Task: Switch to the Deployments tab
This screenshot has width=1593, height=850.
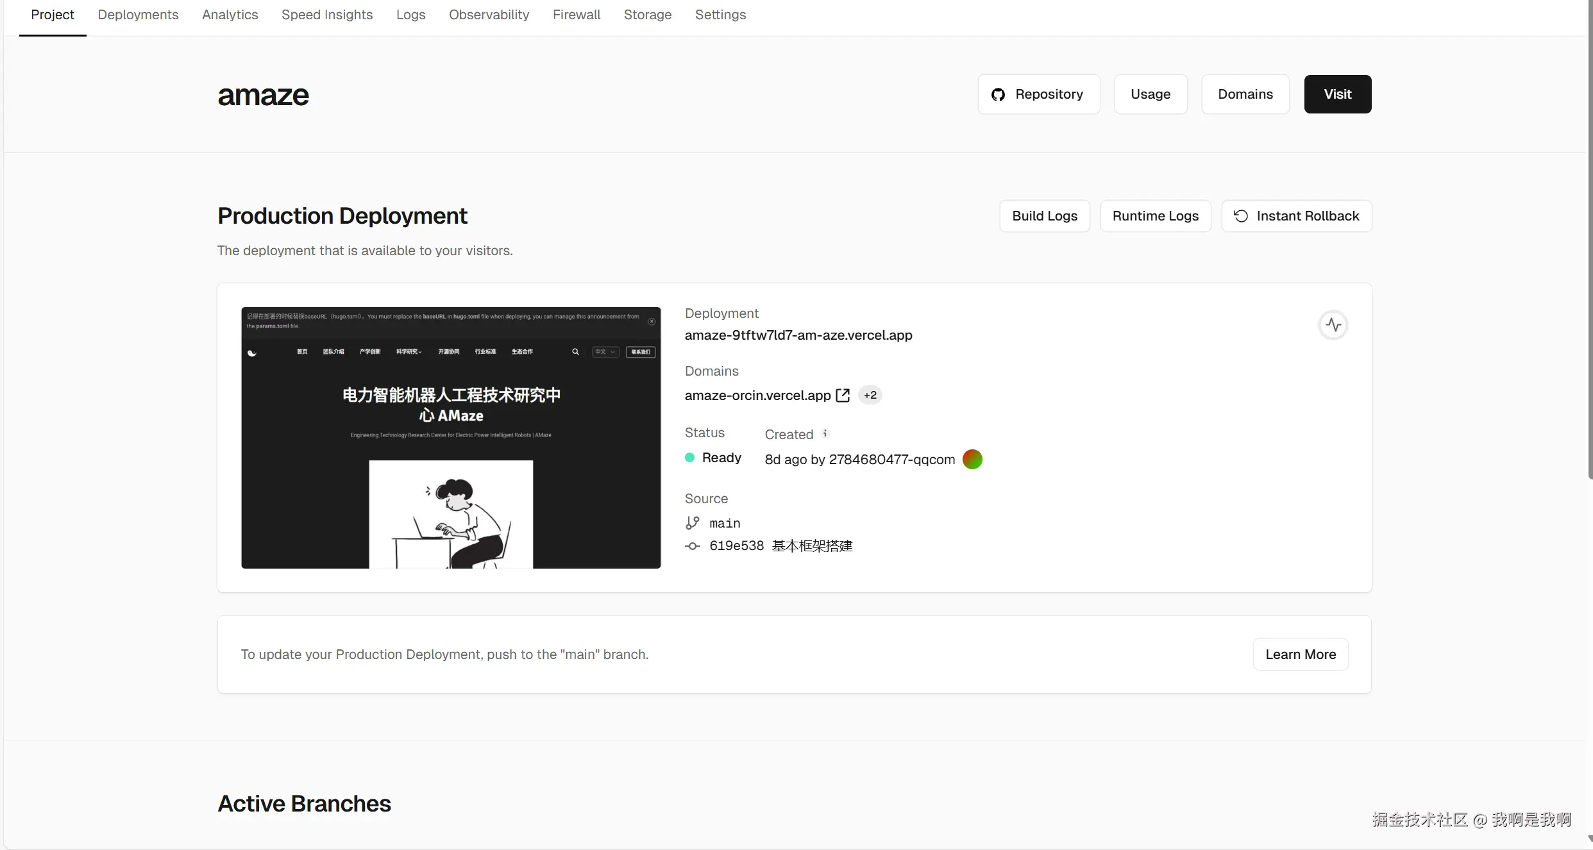Action: (138, 15)
